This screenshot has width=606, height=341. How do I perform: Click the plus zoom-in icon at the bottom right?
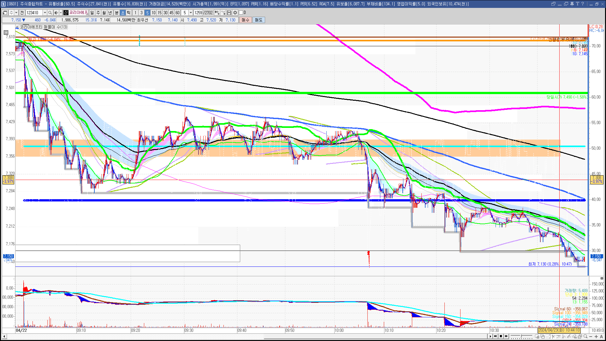tap(596, 337)
